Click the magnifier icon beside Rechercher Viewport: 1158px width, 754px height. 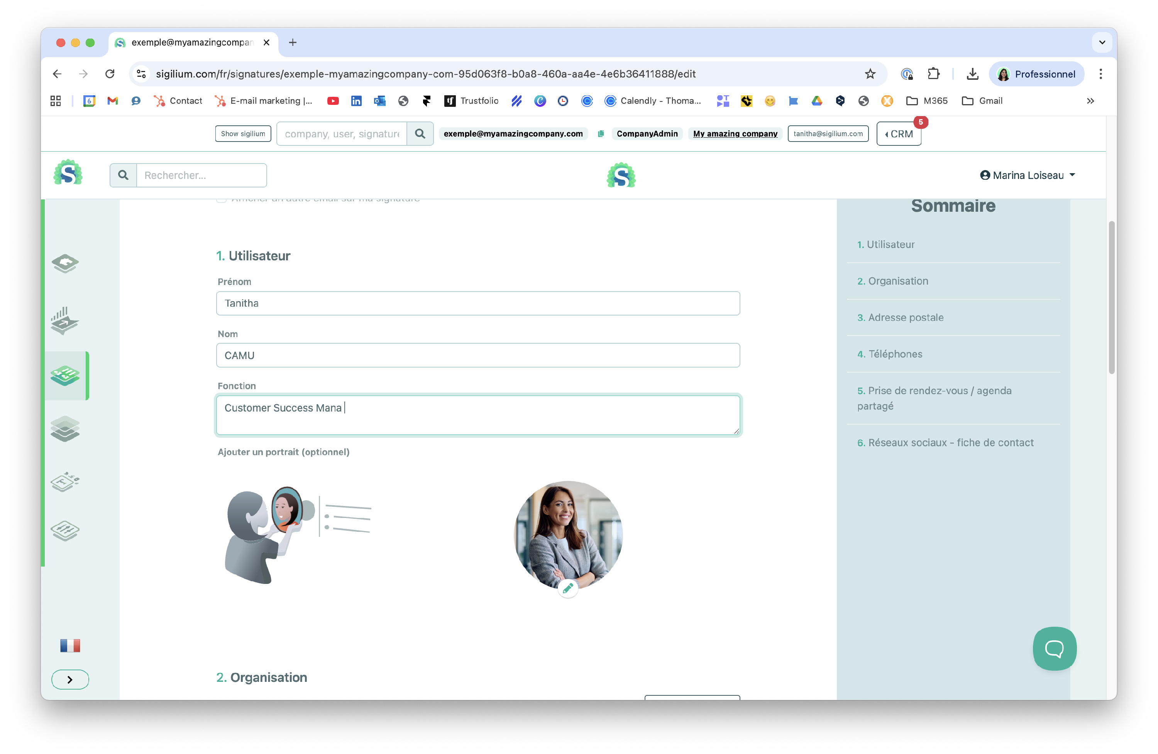123,175
